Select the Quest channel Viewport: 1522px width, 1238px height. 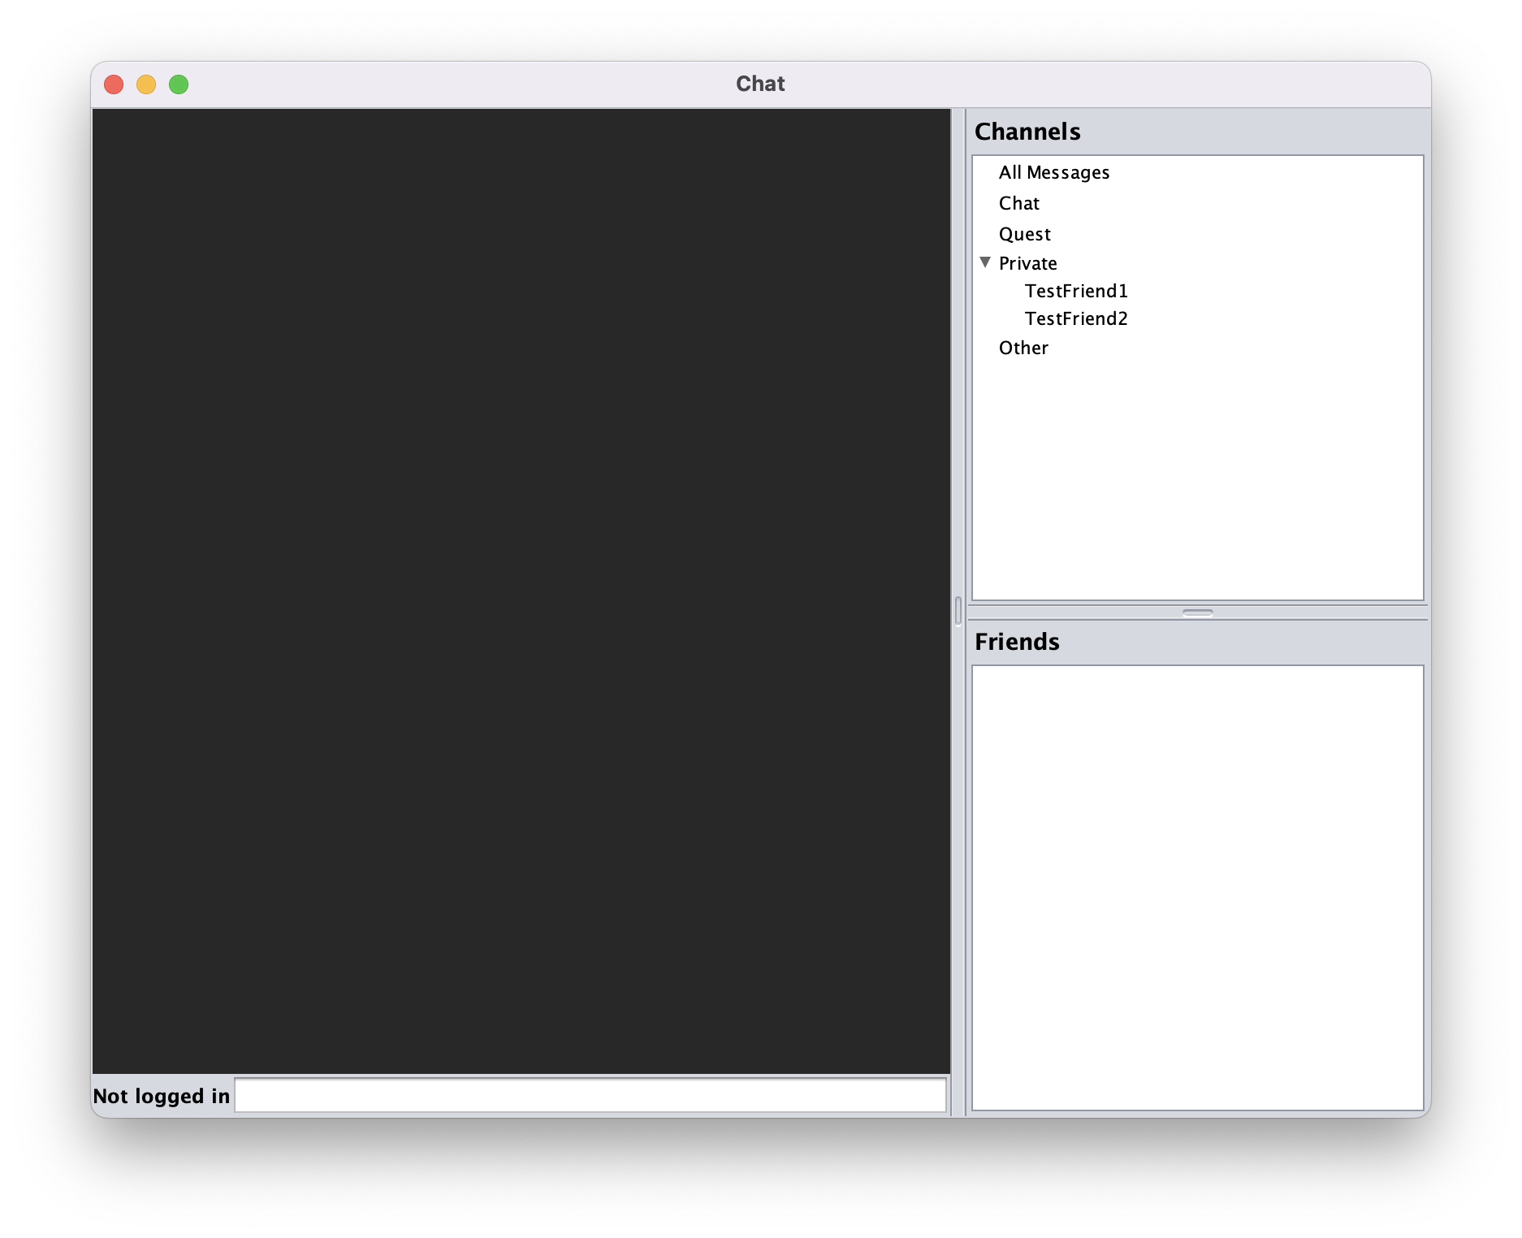[1025, 234]
